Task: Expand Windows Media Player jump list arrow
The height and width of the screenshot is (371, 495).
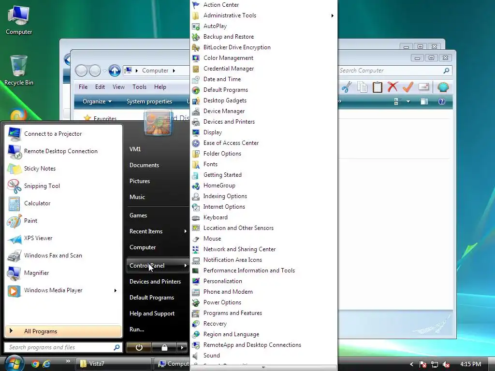Action: [x=115, y=290]
